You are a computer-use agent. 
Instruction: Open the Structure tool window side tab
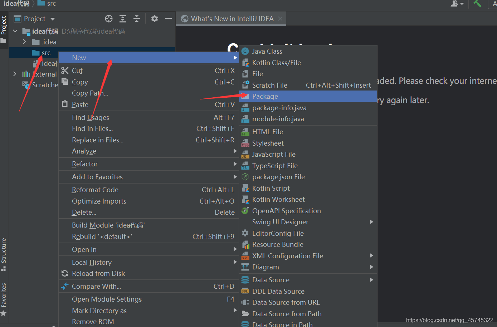pos(4,254)
